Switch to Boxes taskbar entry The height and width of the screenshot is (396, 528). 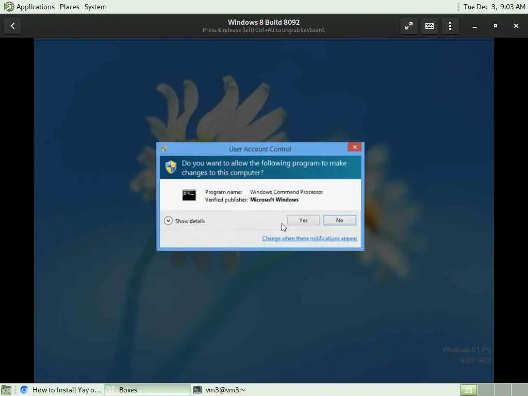pos(147,390)
